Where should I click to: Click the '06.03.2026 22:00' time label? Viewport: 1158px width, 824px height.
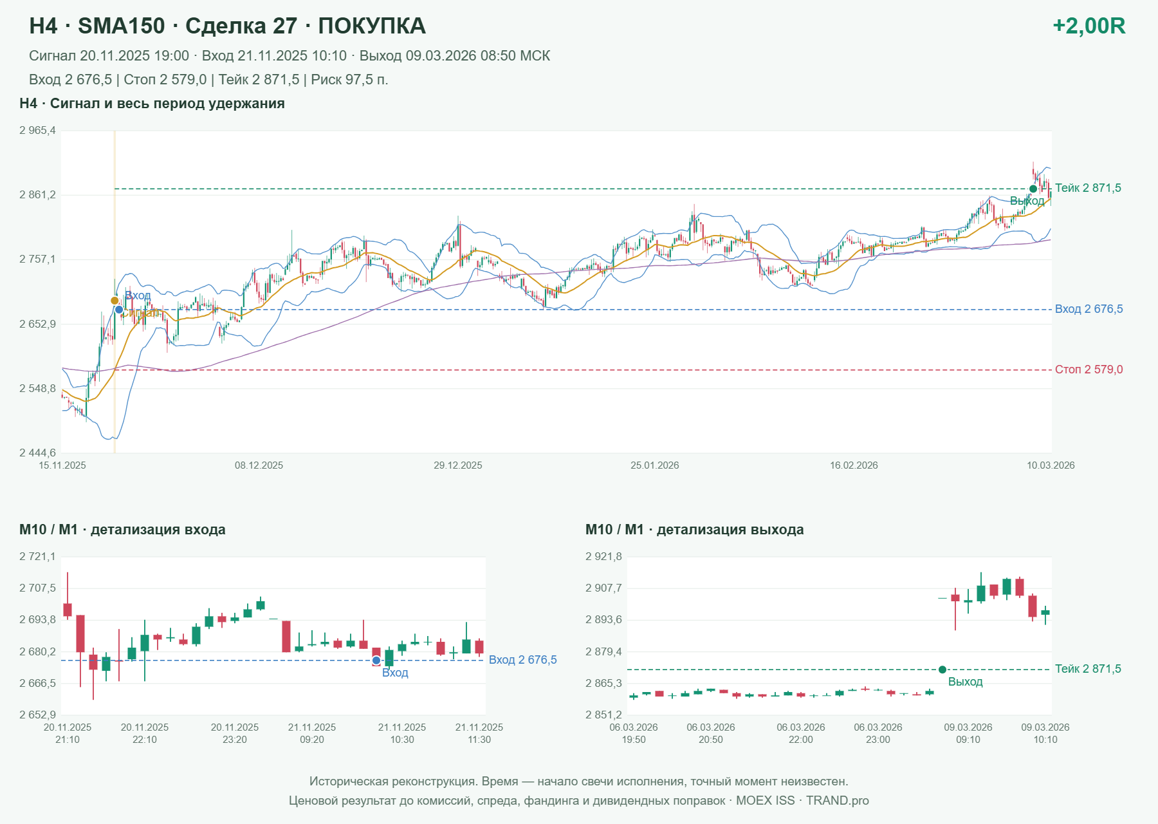801,733
